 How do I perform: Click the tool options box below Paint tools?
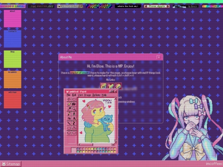tap(71, 140)
